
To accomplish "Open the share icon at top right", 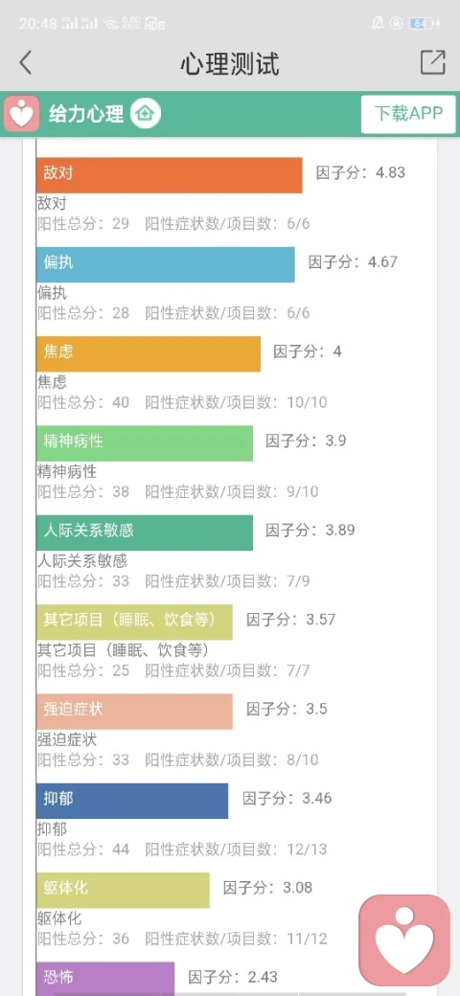I will point(432,62).
